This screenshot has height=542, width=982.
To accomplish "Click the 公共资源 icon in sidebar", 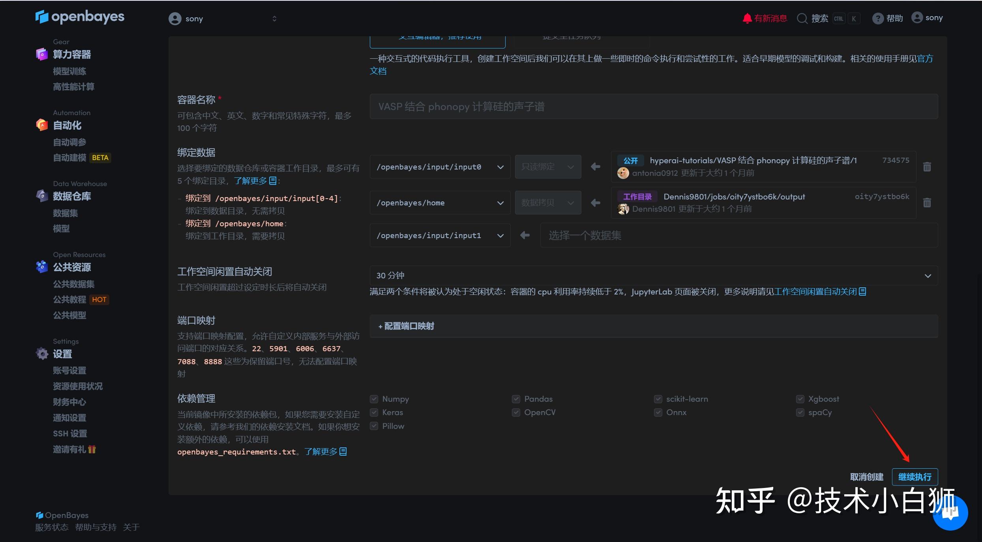I will click(42, 267).
